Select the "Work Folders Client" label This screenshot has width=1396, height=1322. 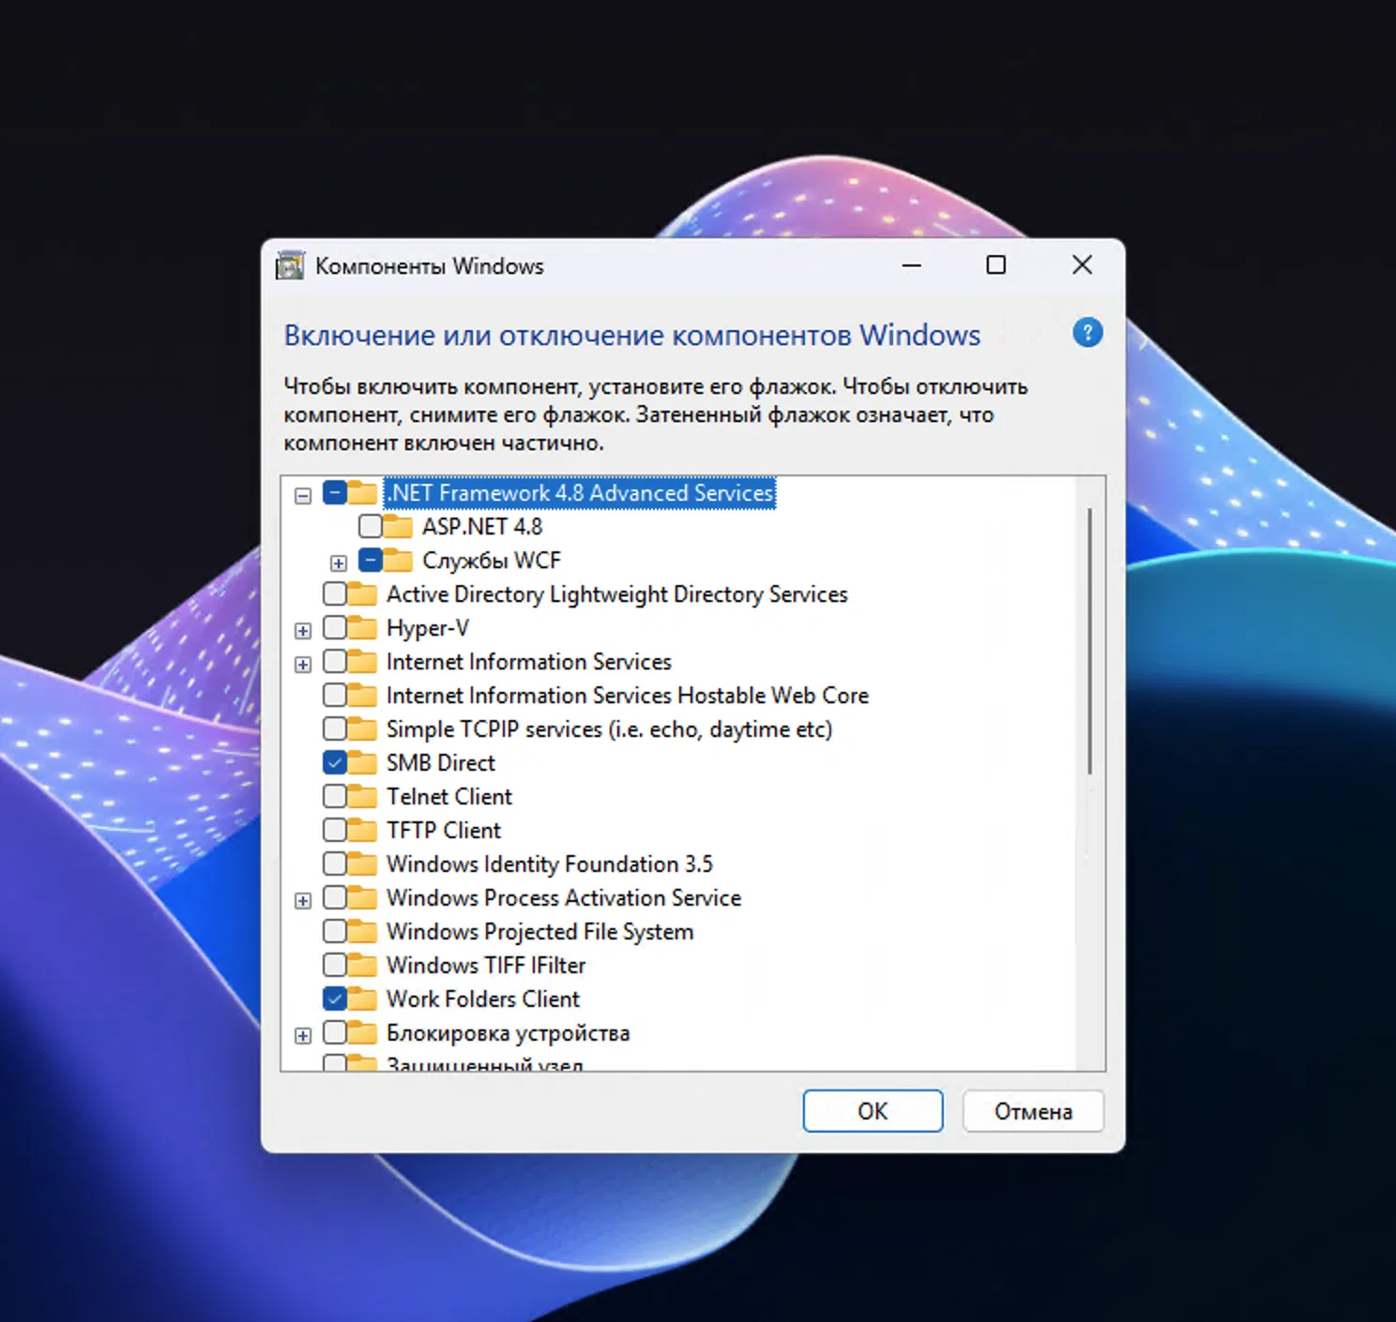(x=483, y=999)
